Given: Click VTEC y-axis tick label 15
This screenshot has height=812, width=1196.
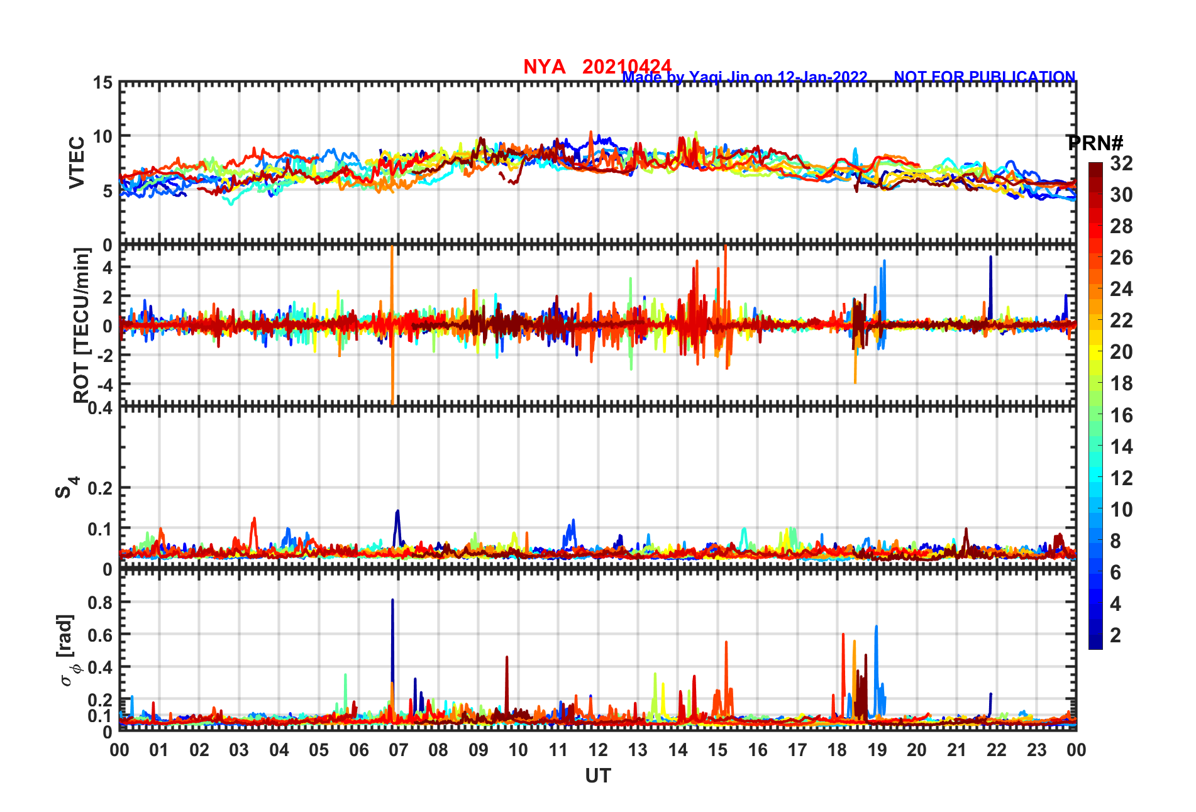Looking at the screenshot, I should [103, 83].
